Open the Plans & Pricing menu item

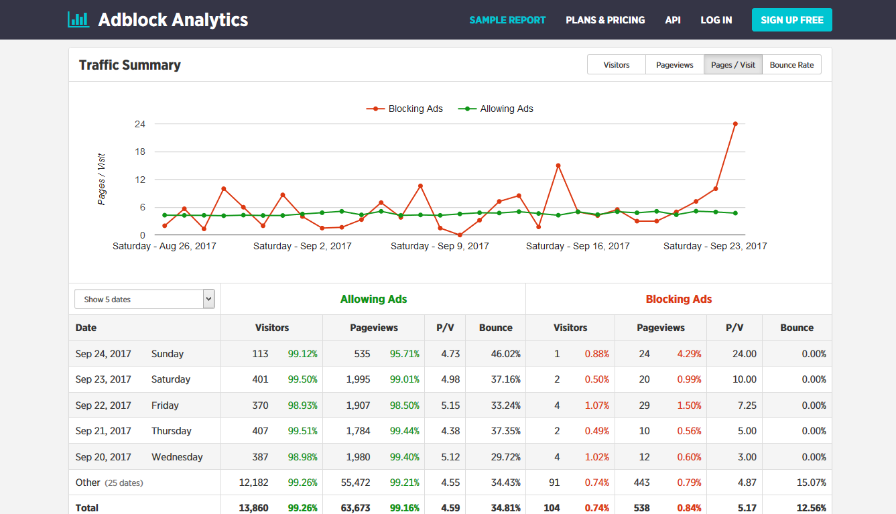(x=604, y=19)
